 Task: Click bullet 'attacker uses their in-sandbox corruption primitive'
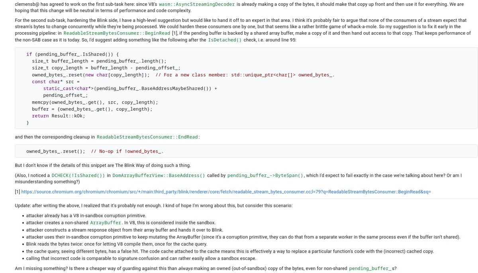(x=243, y=237)
